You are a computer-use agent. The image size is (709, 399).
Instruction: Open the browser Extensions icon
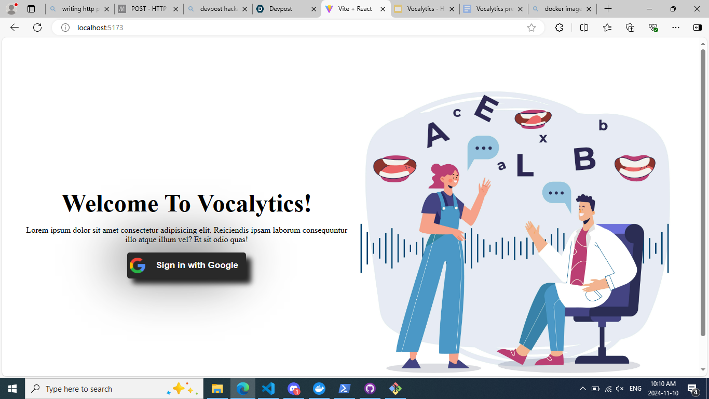[x=559, y=28]
